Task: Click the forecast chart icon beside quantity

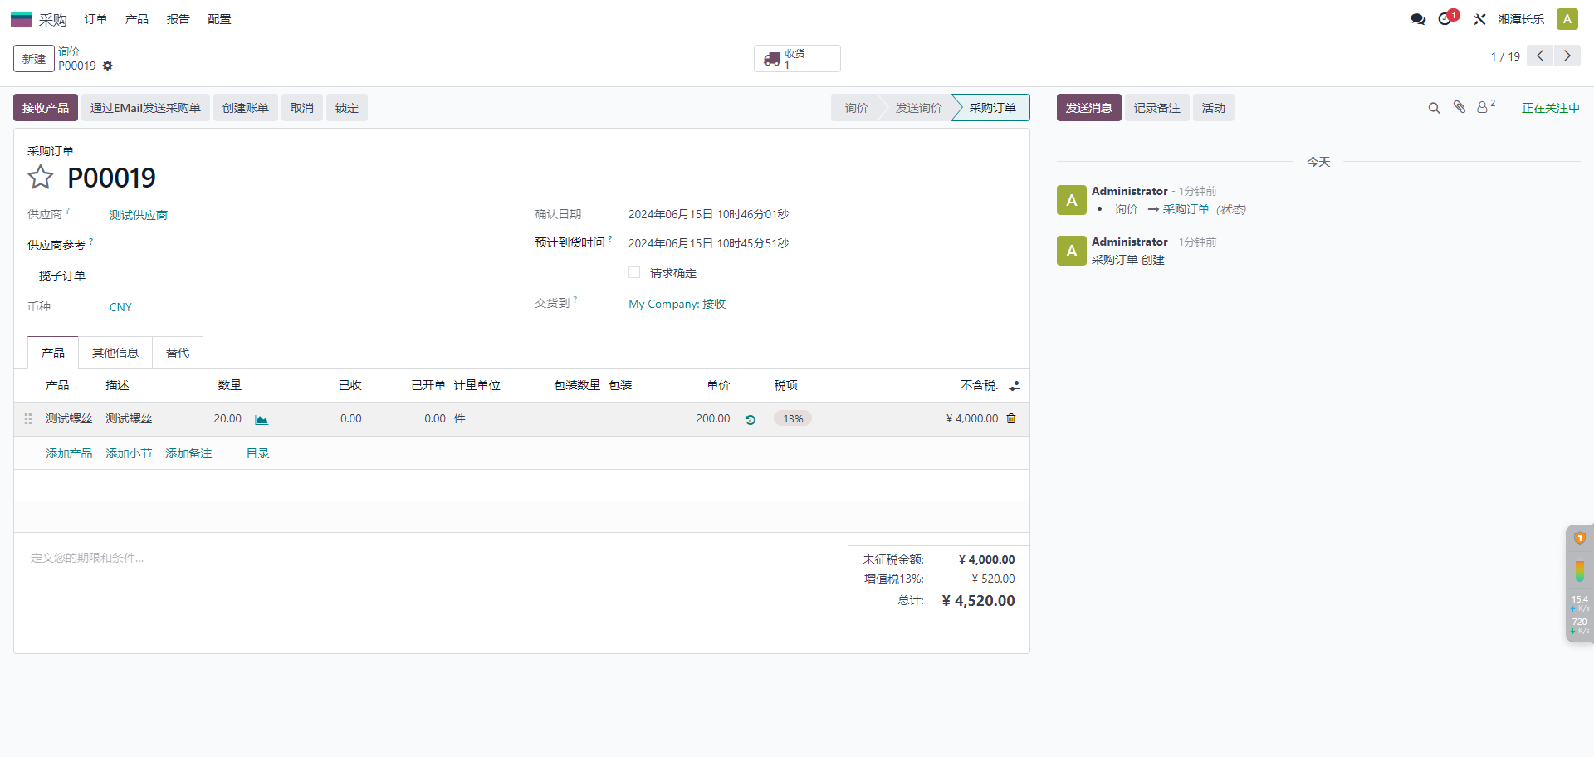Action: pyautogui.click(x=262, y=420)
